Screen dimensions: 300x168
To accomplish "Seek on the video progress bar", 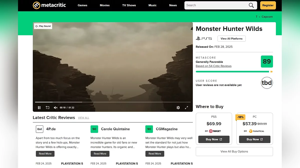I will pos(113,102).
